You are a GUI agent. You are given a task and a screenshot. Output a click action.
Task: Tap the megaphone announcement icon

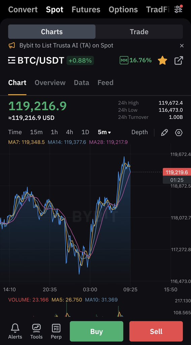click(x=12, y=45)
